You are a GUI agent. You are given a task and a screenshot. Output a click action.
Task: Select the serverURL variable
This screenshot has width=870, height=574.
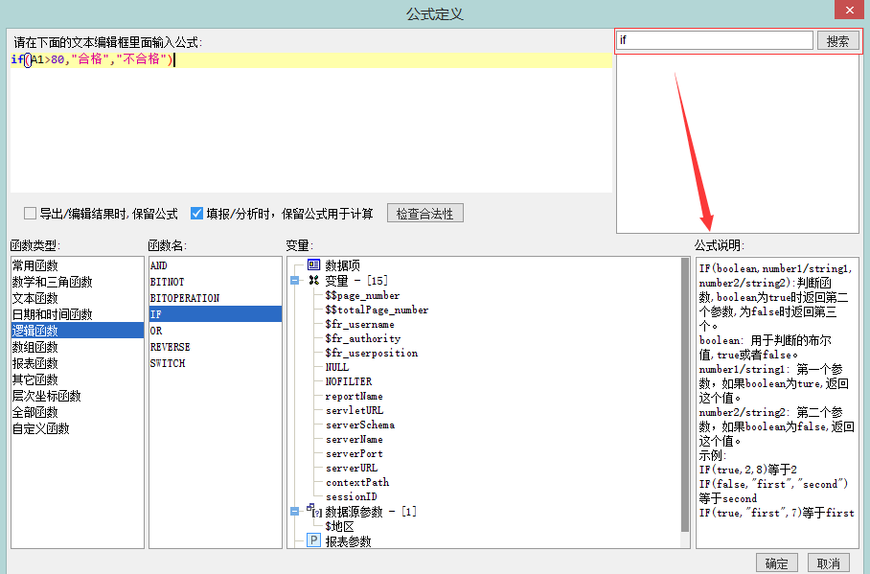[352, 468]
